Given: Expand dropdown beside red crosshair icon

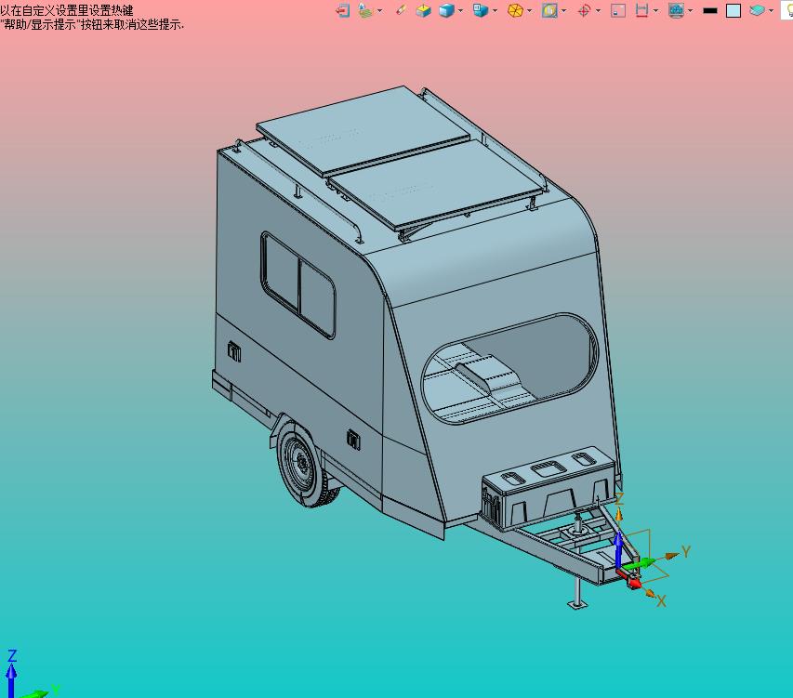Looking at the screenshot, I should (599, 10).
